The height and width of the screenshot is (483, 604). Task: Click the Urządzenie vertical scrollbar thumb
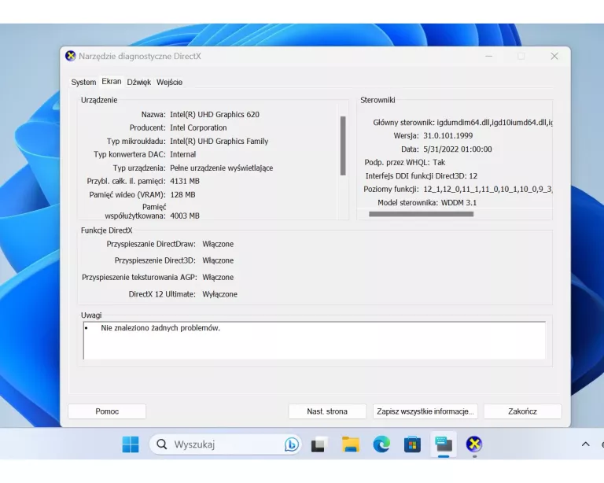click(343, 146)
